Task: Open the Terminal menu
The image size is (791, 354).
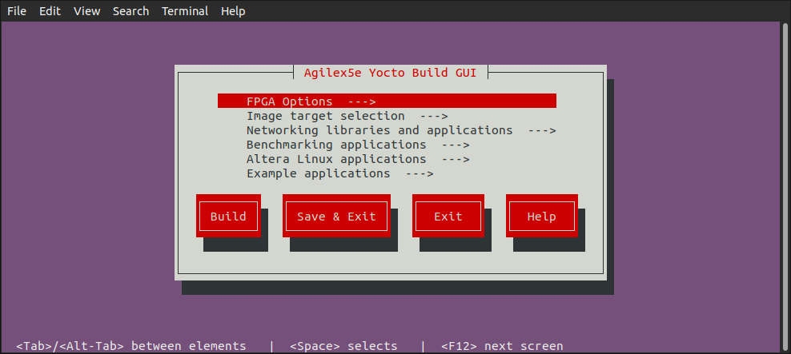Action: pos(185,11)
